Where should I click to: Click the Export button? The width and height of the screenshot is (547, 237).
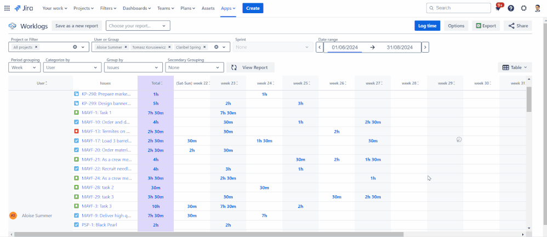coord(486,26)
